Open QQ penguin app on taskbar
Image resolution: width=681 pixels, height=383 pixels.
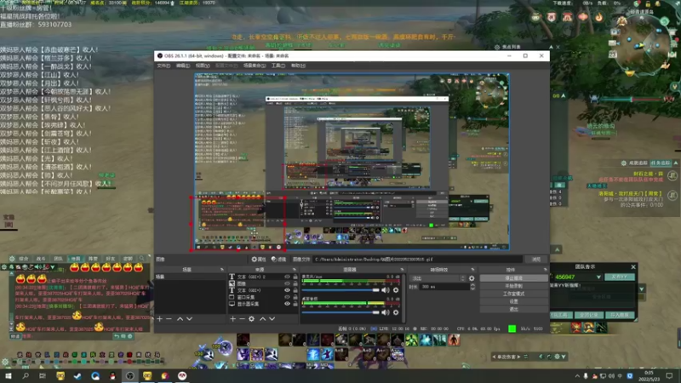pos(112,375)
